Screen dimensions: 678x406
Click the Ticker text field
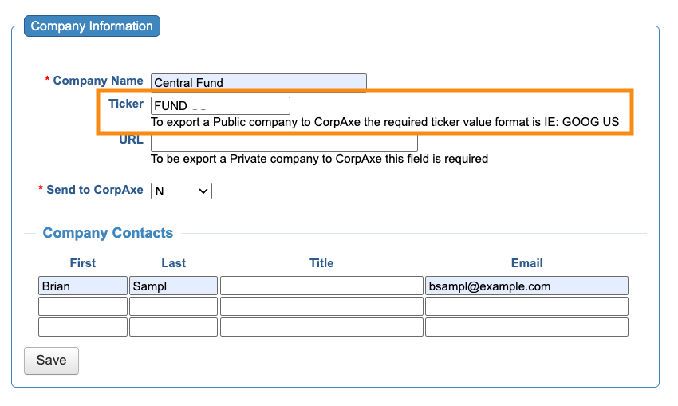(x=220, y=106)
